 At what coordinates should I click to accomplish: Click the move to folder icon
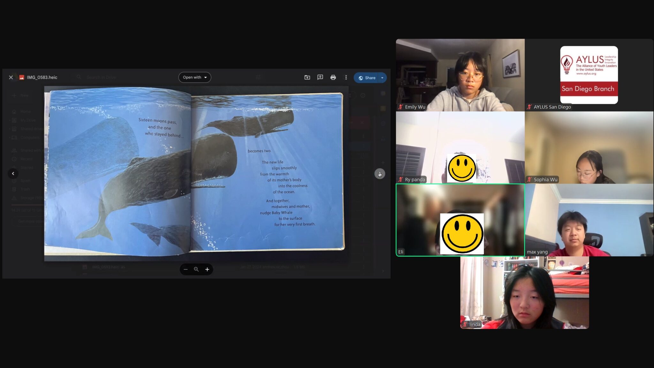307,77
